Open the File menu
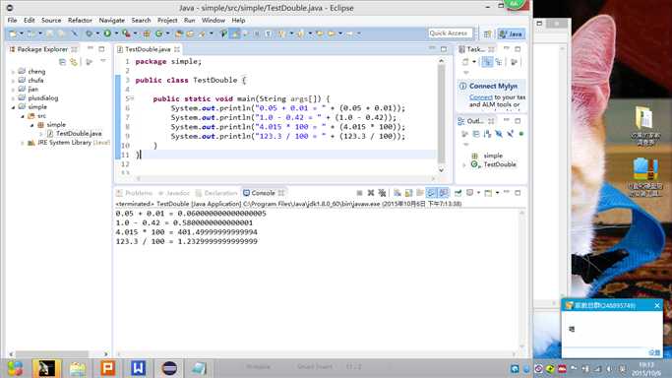 coord(12,20)
